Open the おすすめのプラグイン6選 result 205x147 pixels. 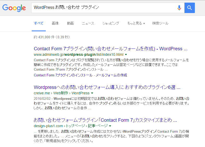107,87
